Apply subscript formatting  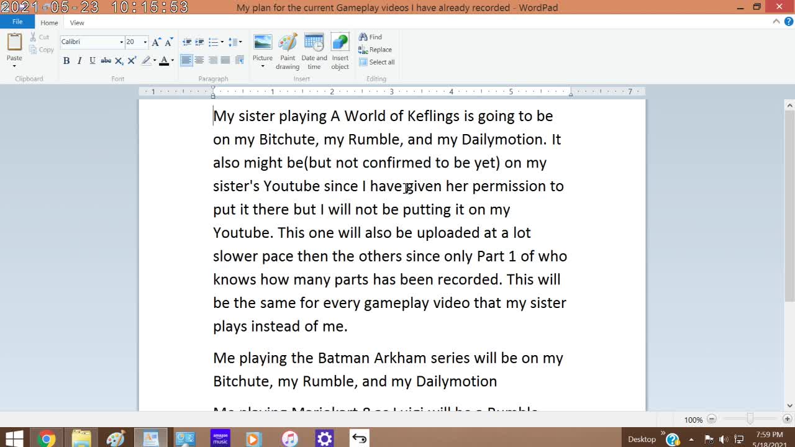click(119, 60)
